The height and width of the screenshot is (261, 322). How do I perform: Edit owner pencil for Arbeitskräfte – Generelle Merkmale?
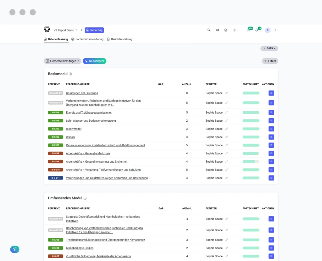coord(226,153)
